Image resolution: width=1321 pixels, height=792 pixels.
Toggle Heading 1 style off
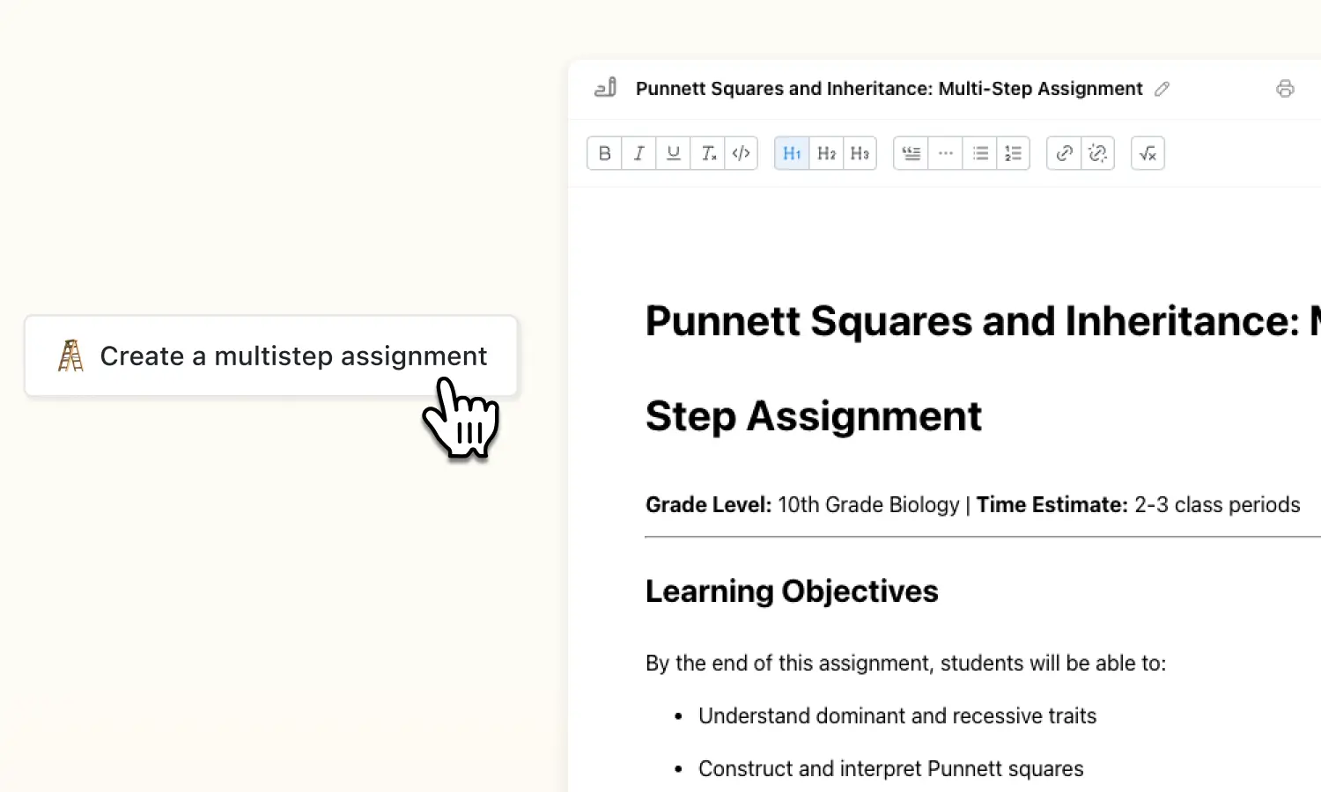791,153
